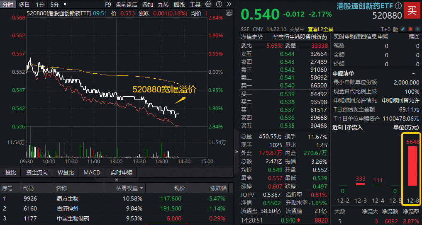The image size is (422, 225).
Task: Switch to the 多日 chart tab
Action: tap(24, 5)
